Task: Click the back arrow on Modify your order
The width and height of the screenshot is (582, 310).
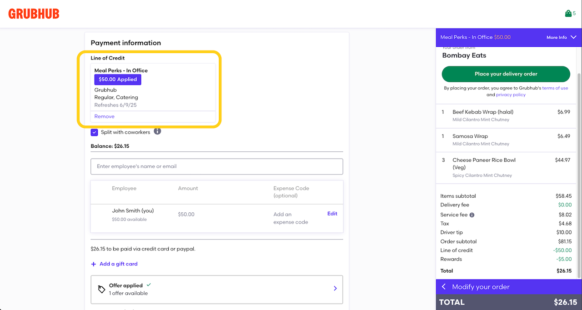Action: 444,287
